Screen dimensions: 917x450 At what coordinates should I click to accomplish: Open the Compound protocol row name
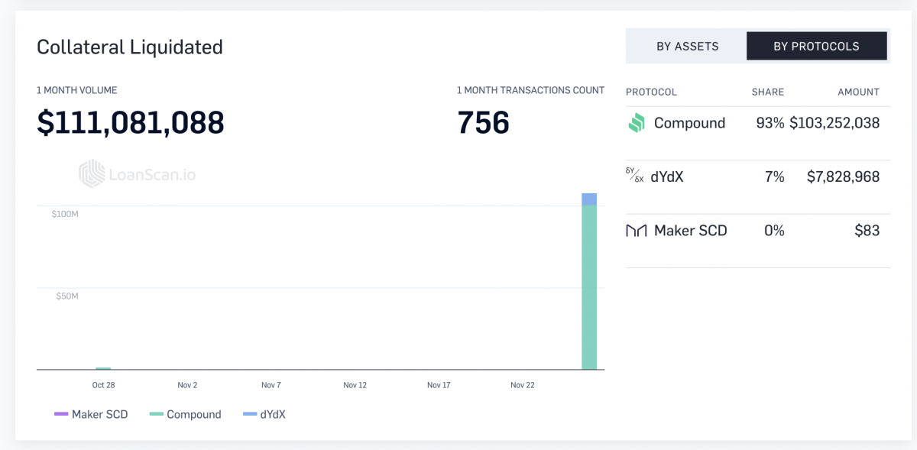pyautogui.click(x=689, y=123)
